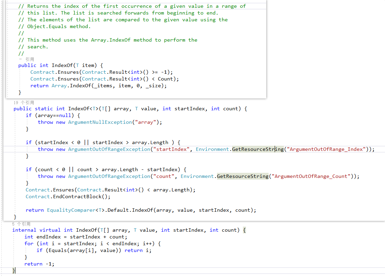
Task: Click the "- 引用" lens above IndexOf(T item)
Action: pos(27,59)
